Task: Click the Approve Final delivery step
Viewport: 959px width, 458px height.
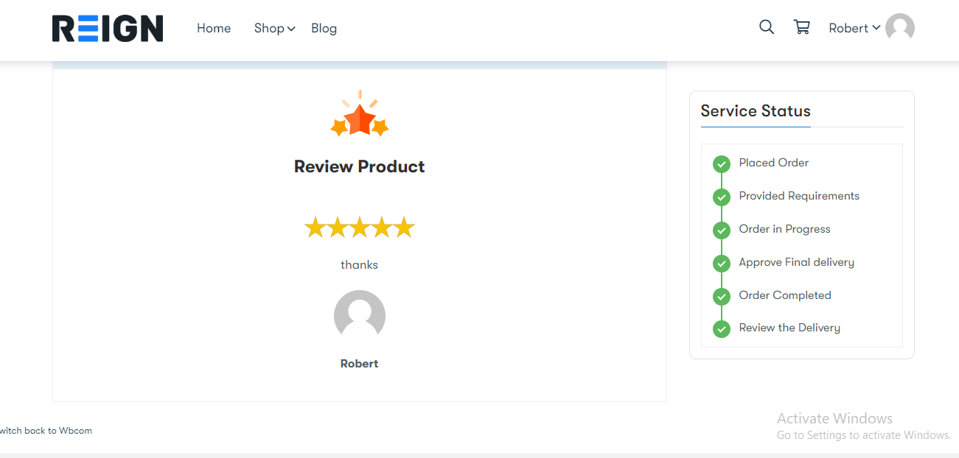Action: (x=797, y=262)
